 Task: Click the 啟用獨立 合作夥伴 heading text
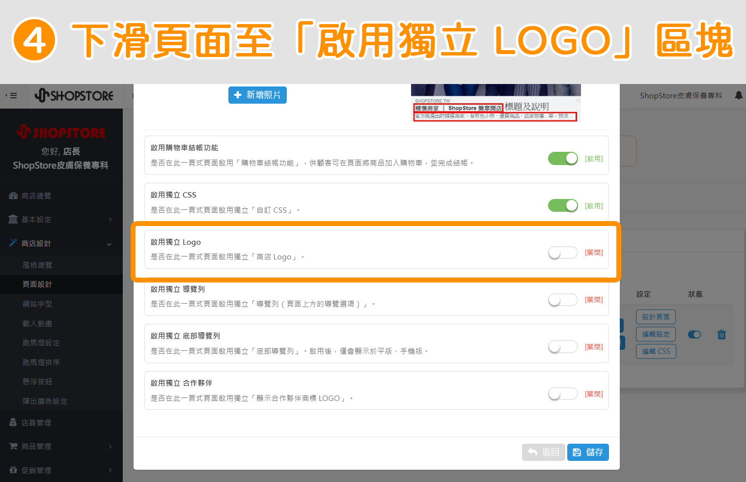[181, 383]
